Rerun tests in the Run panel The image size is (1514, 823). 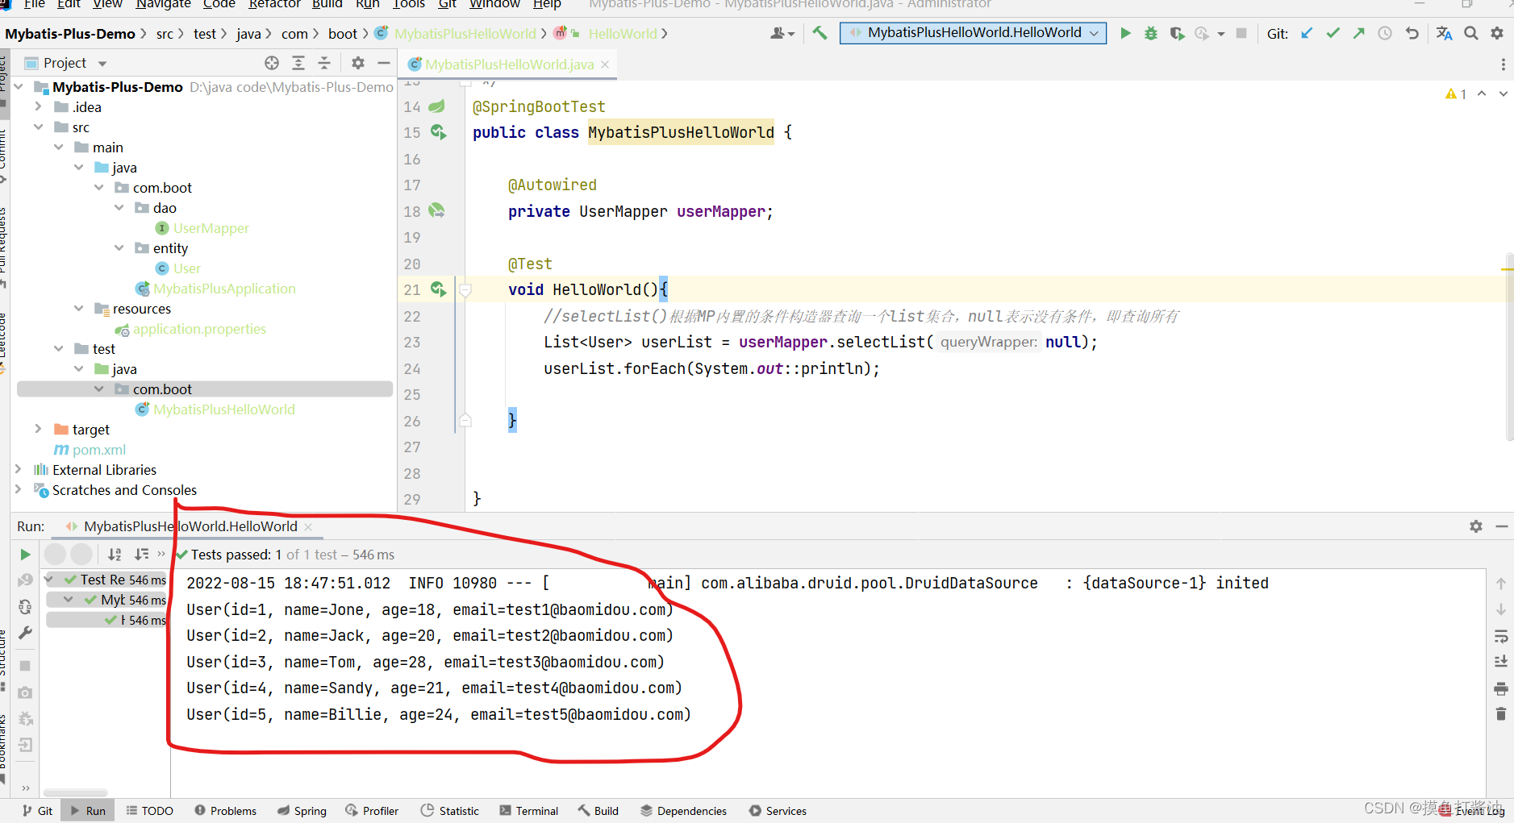click(25, 555)
